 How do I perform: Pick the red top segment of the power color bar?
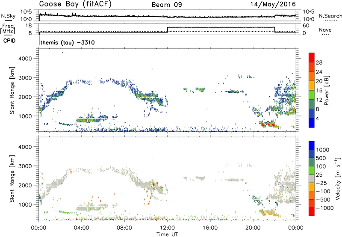pyautogui.click(x=312, y=57)
